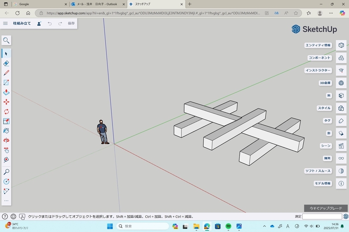
Task: Select the Rectangle shape tool
Action: click(6, 82)
